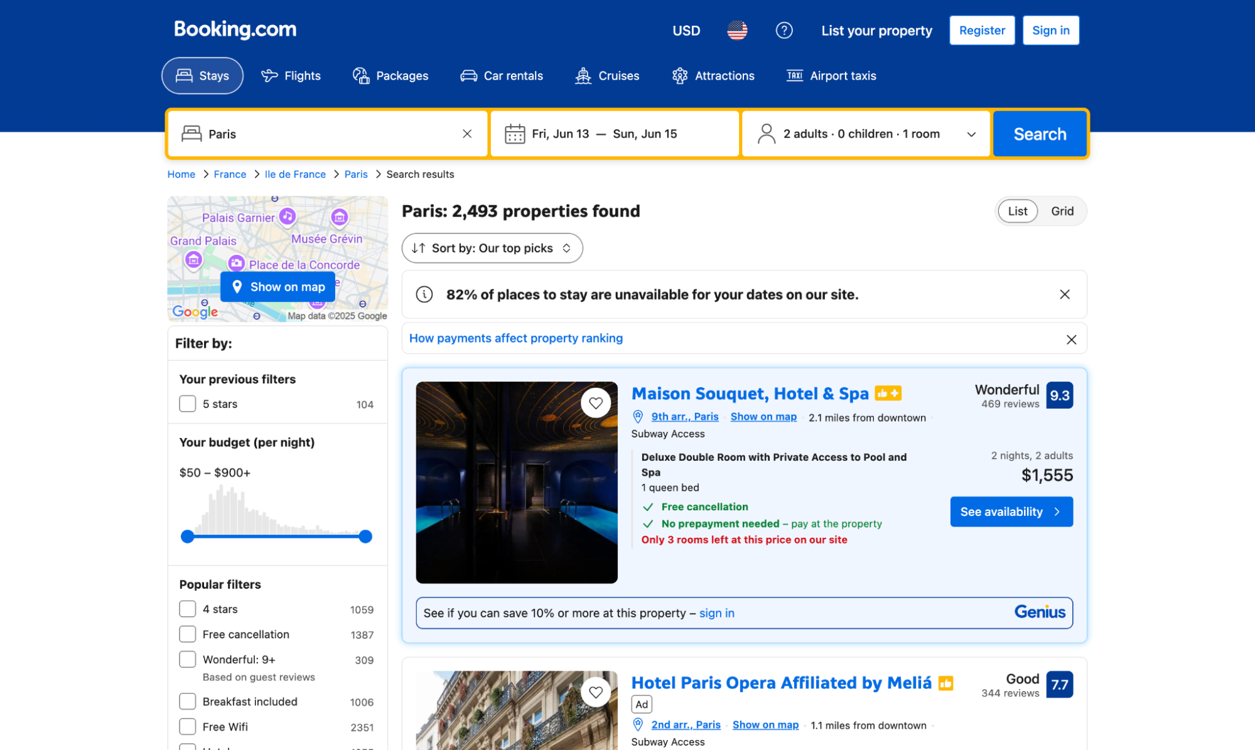Click the Google logo on the map
This screenshot has width=1255, height=750.
point(195,311)
